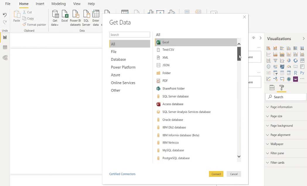The height and width of the screenshot is (186, 307).
Task: Open the Modeling ribbon tab
Action: [59, 4]
